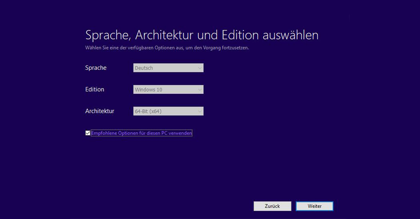The width and height of the screenshot is (420, 219).
Task: Click the chevron arrow on the Sprache dropdown
Action: [200, 68]
